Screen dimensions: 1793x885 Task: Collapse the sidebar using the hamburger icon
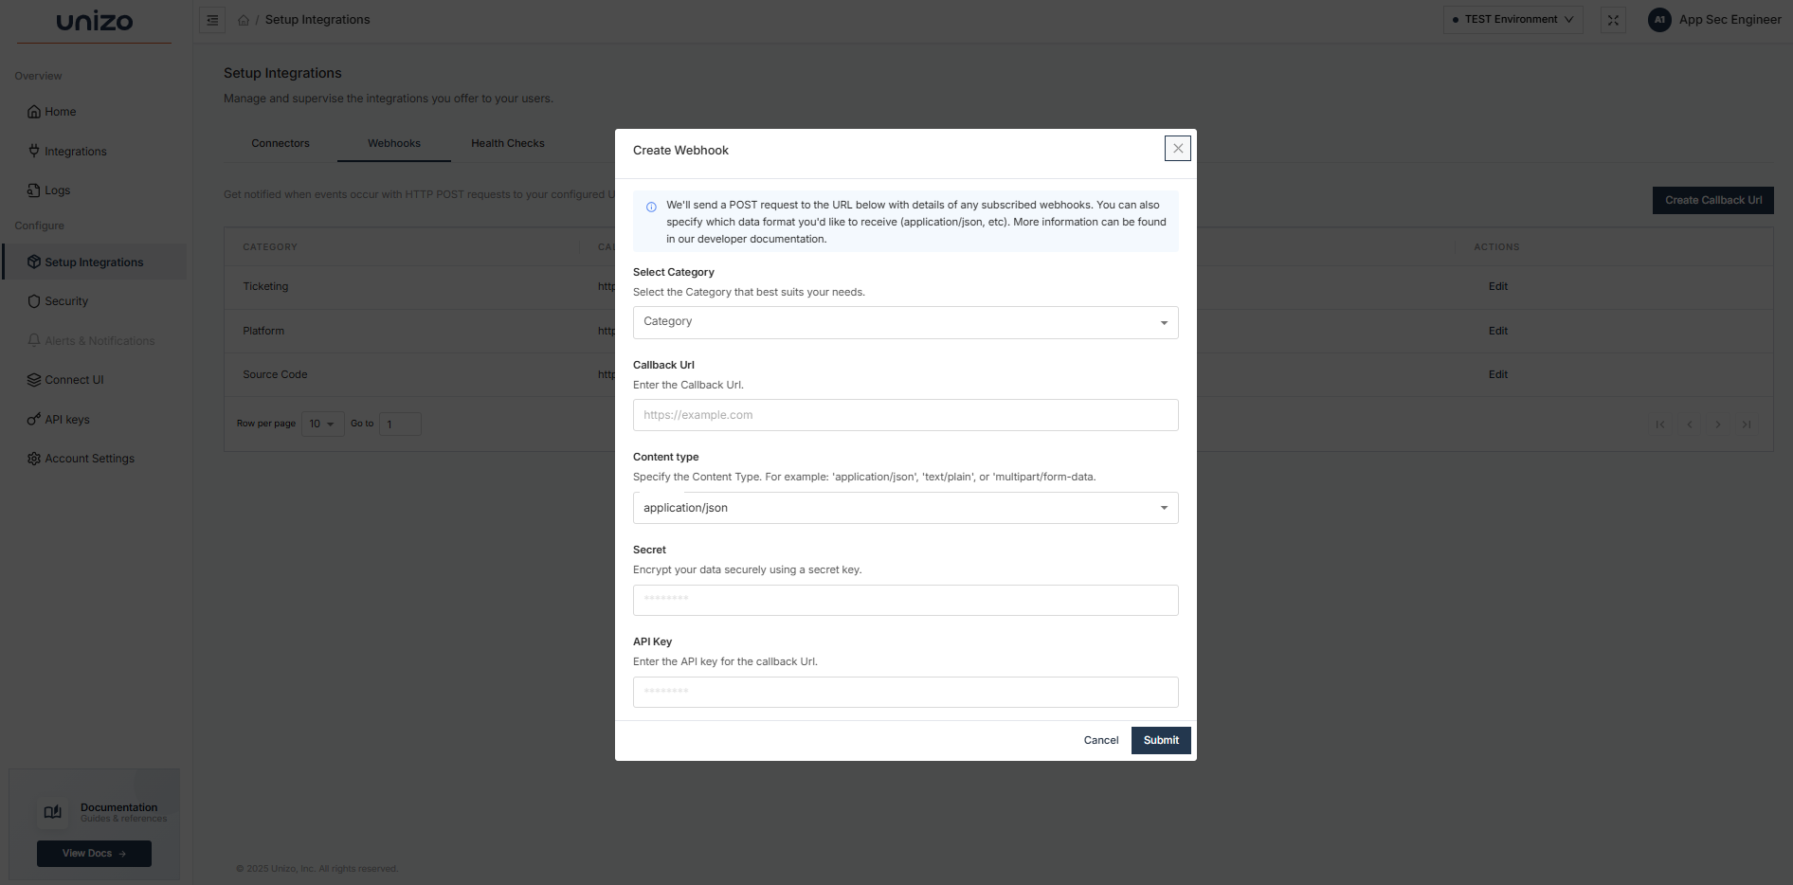coord(212,19)
